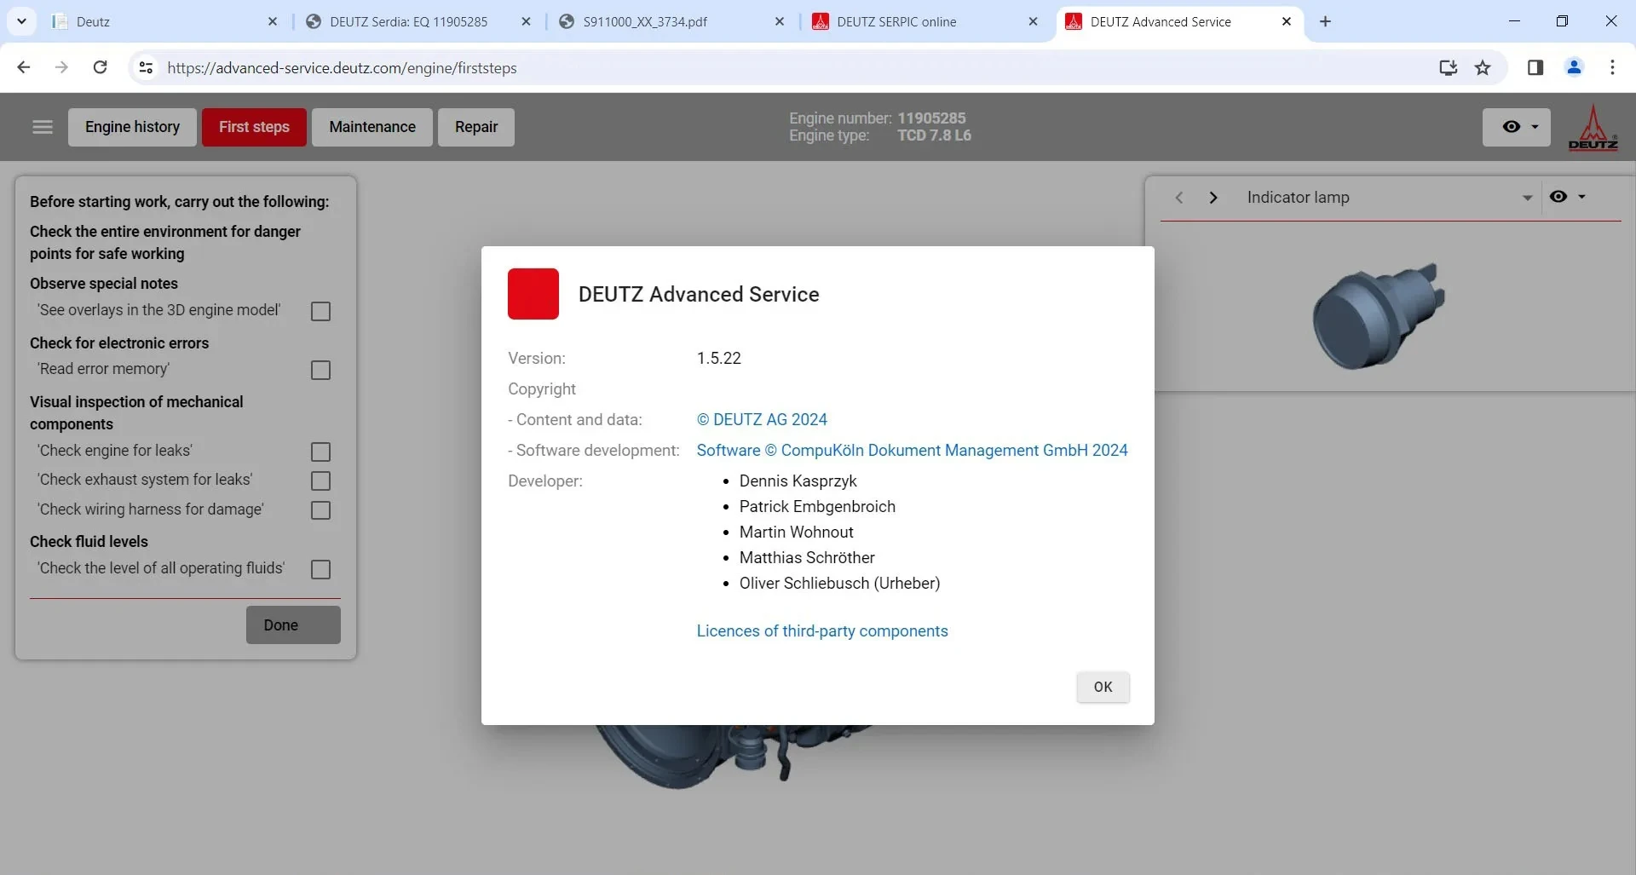1636x875 pixels.
Task: Toggle the eye visibility button in header
Action: 1511,127
